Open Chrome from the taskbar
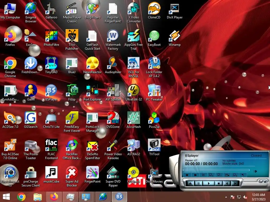 point(21,197)
